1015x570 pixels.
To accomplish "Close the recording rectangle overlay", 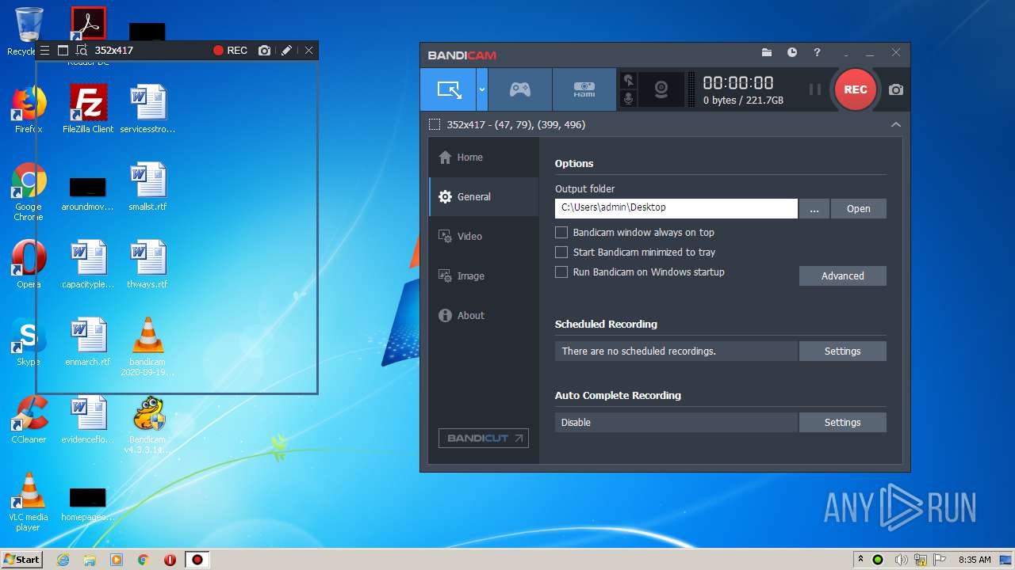I will coord(309,50).
